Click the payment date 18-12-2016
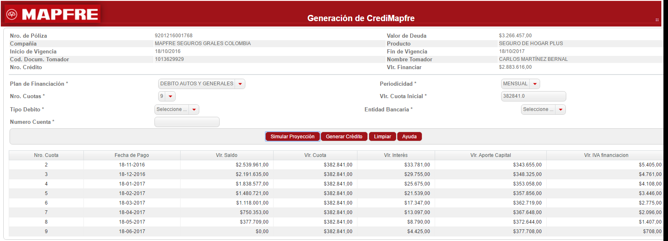This screenshot has height=241, width=668. coord(132,174)
